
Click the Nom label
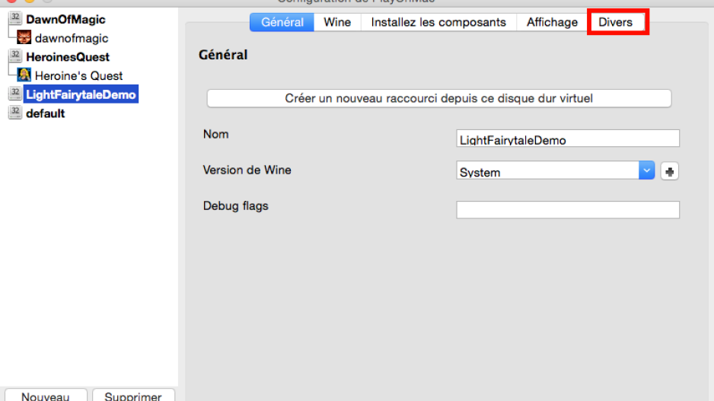216,134
